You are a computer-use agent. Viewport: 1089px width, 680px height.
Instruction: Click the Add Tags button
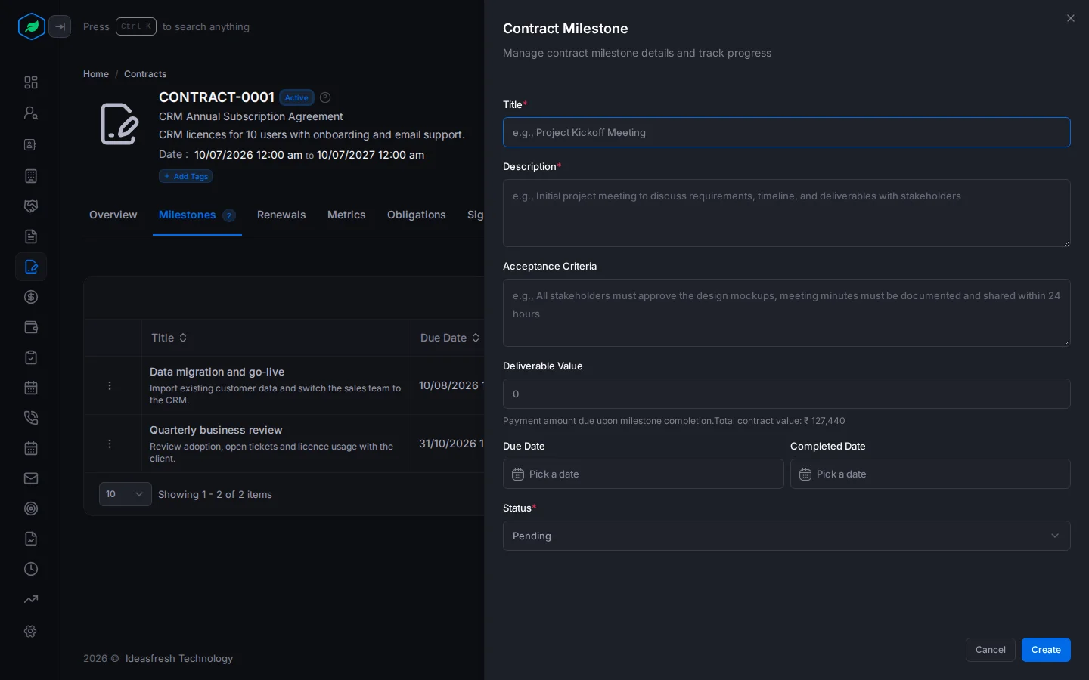[x=186, y=176]
